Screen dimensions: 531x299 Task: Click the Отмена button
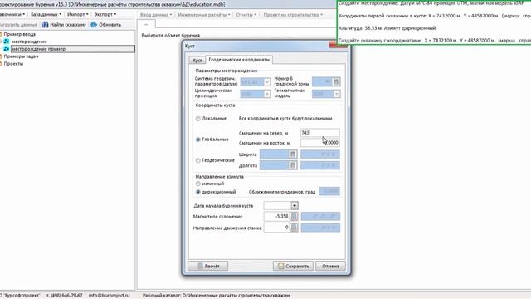[330, 266]
